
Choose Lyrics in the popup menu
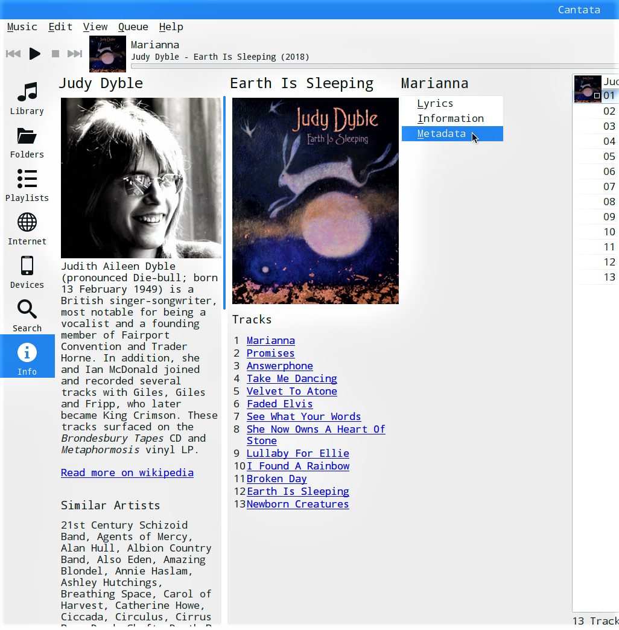452,103
